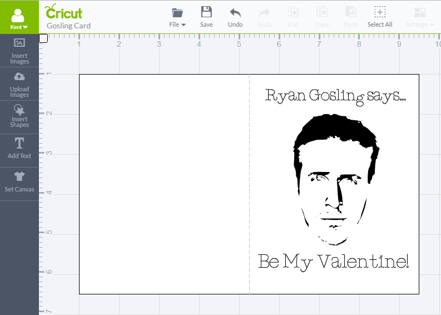Click the Cricut logo
This screenshot has width=441, height=315.
coord(63,12)
